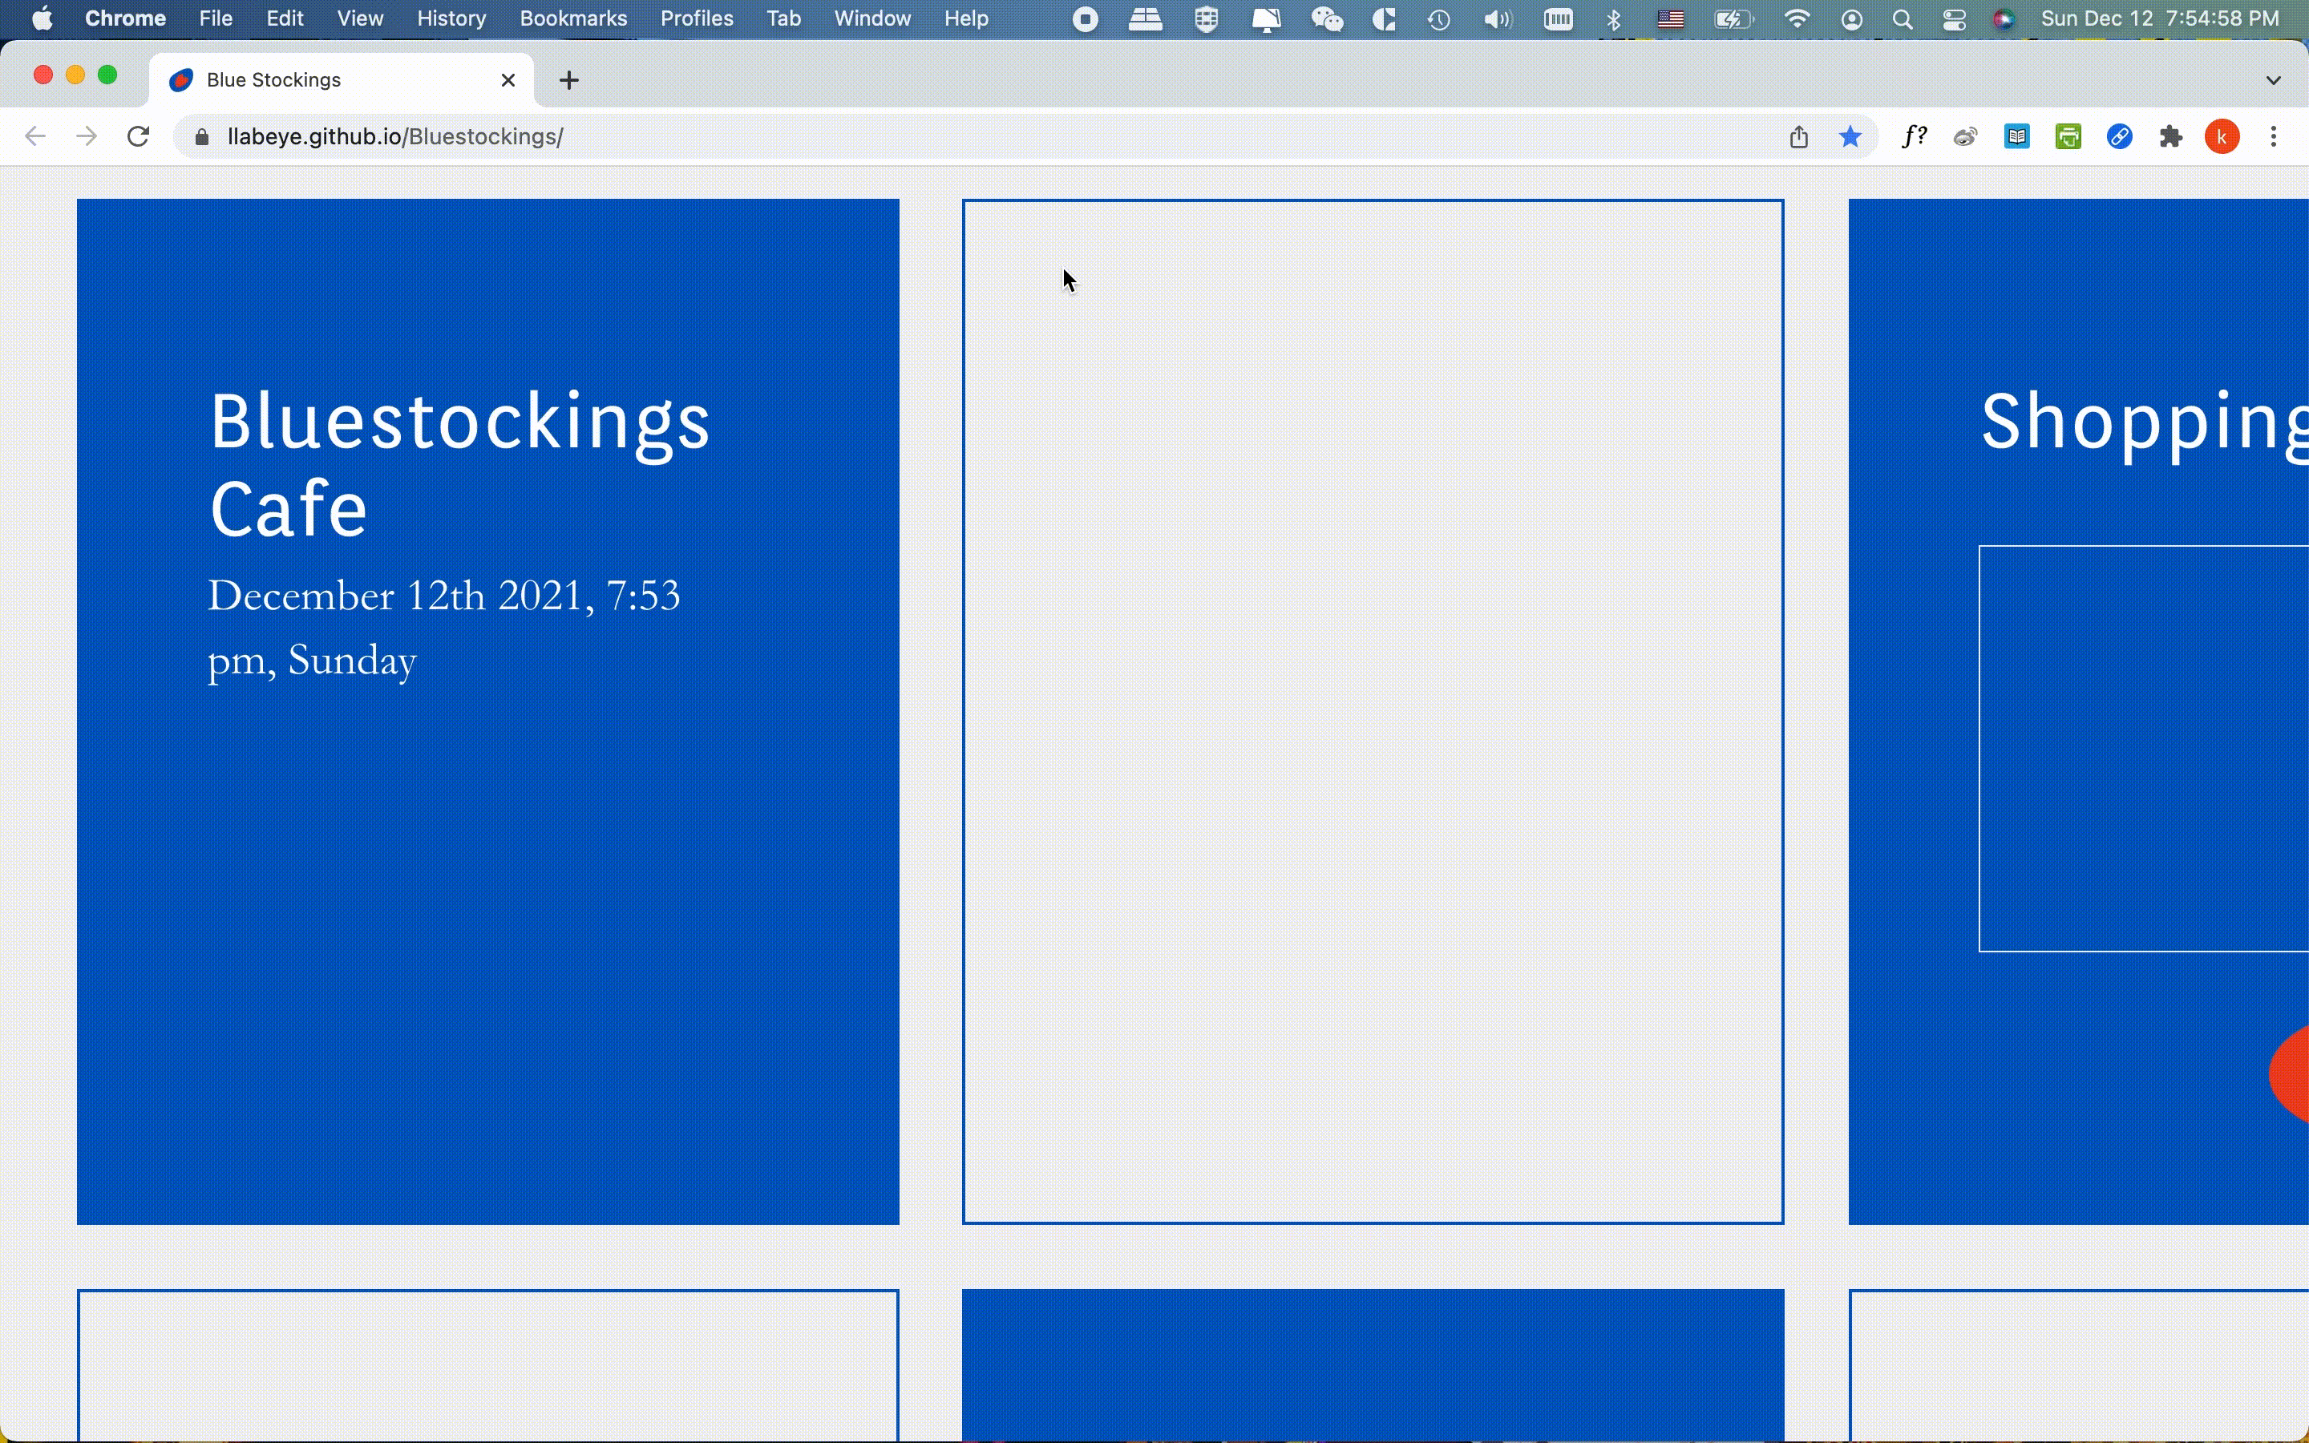
Task: Close the Blue Stockings tab
Action: tap(508, 80)
